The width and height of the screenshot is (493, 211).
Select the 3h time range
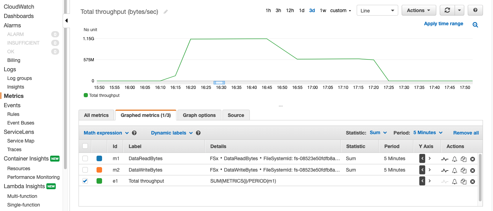[278, 10]
